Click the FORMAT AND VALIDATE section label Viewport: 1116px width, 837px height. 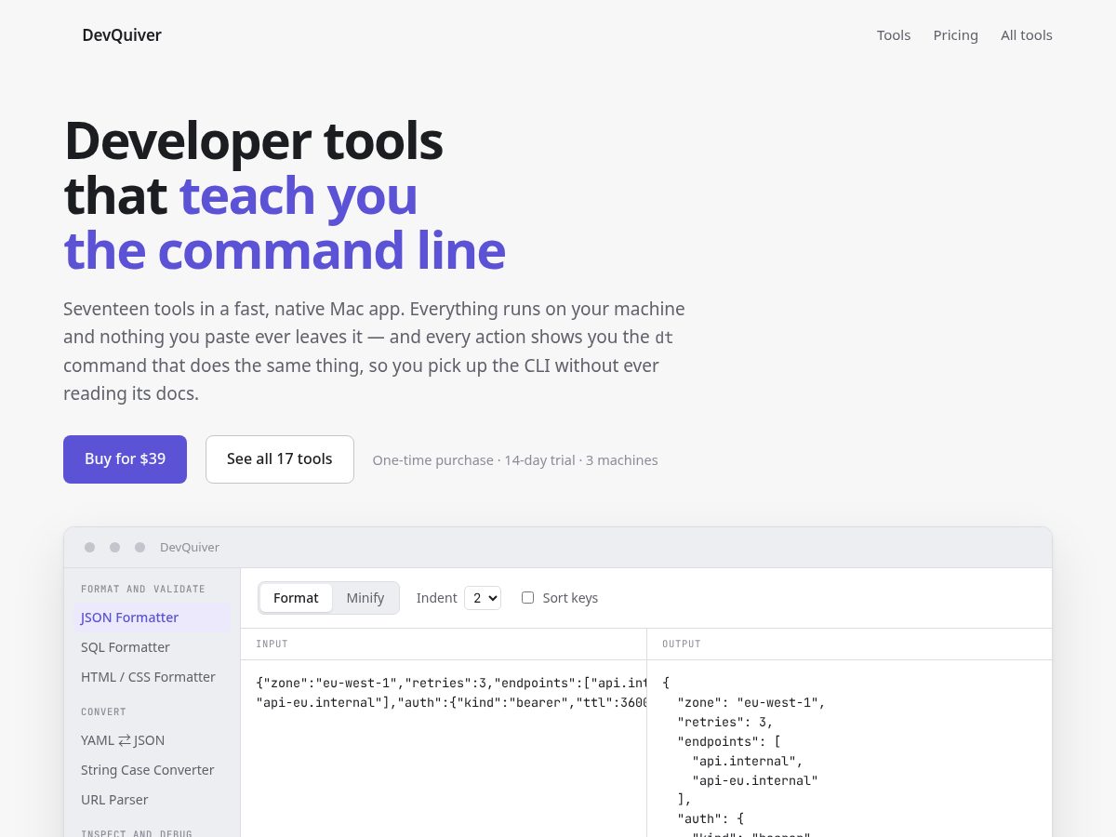tap(143, 589)
